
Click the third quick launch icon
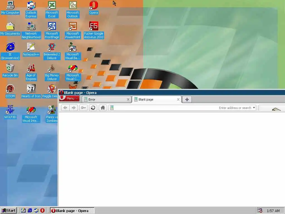36,211
